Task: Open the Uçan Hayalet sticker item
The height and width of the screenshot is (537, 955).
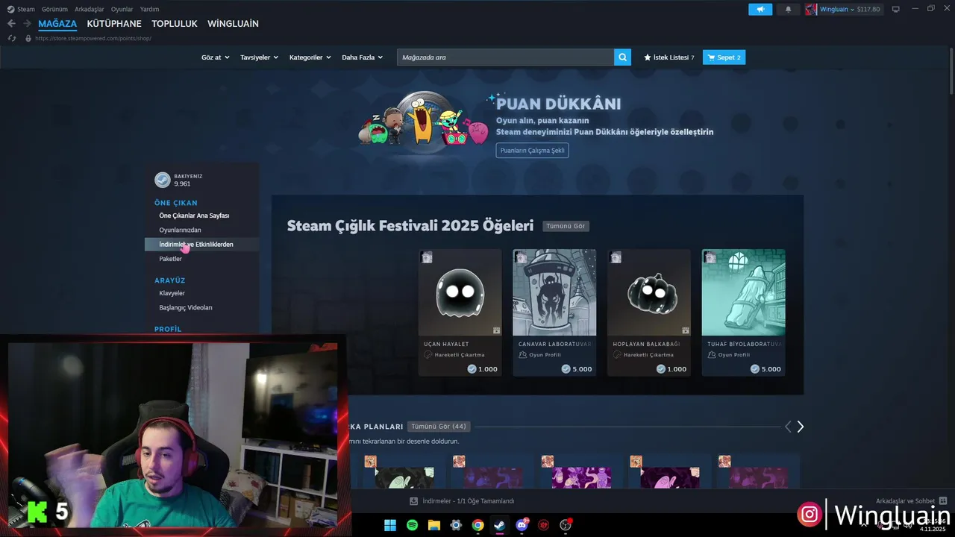Action: [460, 313]
